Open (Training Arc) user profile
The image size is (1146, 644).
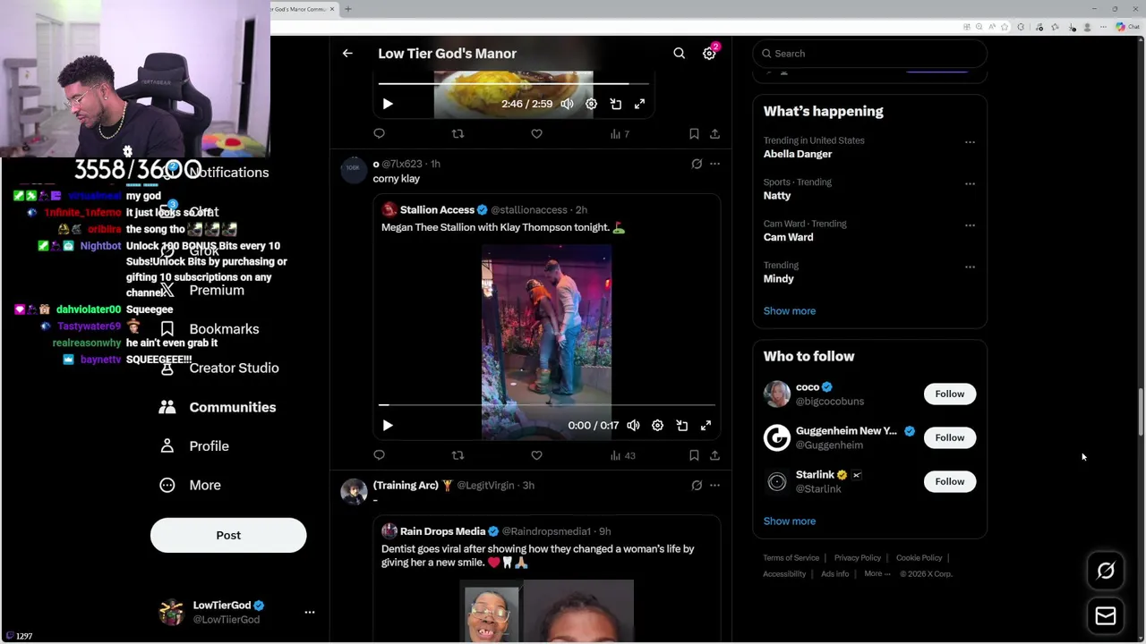(x=406, y=485)
